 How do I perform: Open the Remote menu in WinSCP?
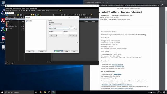pyautogui.click(x=32, y=8)
